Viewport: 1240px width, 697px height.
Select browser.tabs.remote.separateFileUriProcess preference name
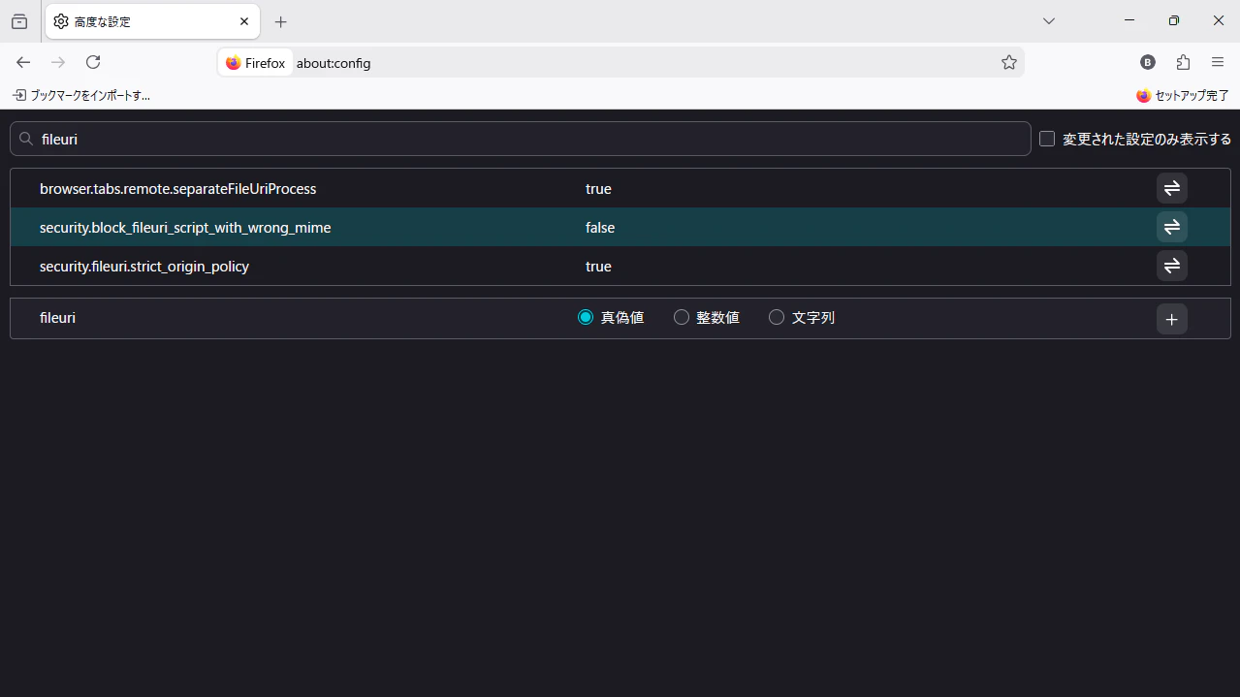pos(178,189)
